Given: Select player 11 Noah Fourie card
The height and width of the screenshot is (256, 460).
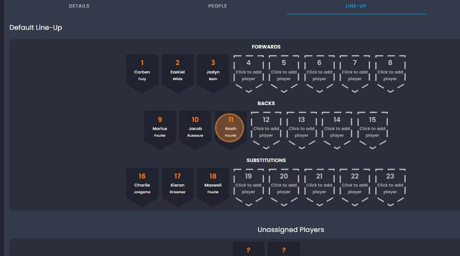Looking at the screenshot, I should pos(230,130).
